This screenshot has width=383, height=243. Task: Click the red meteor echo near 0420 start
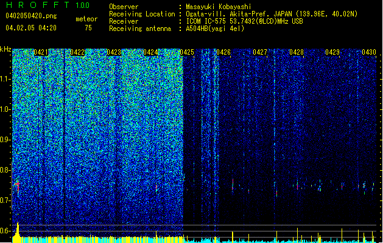pos(17,185)
